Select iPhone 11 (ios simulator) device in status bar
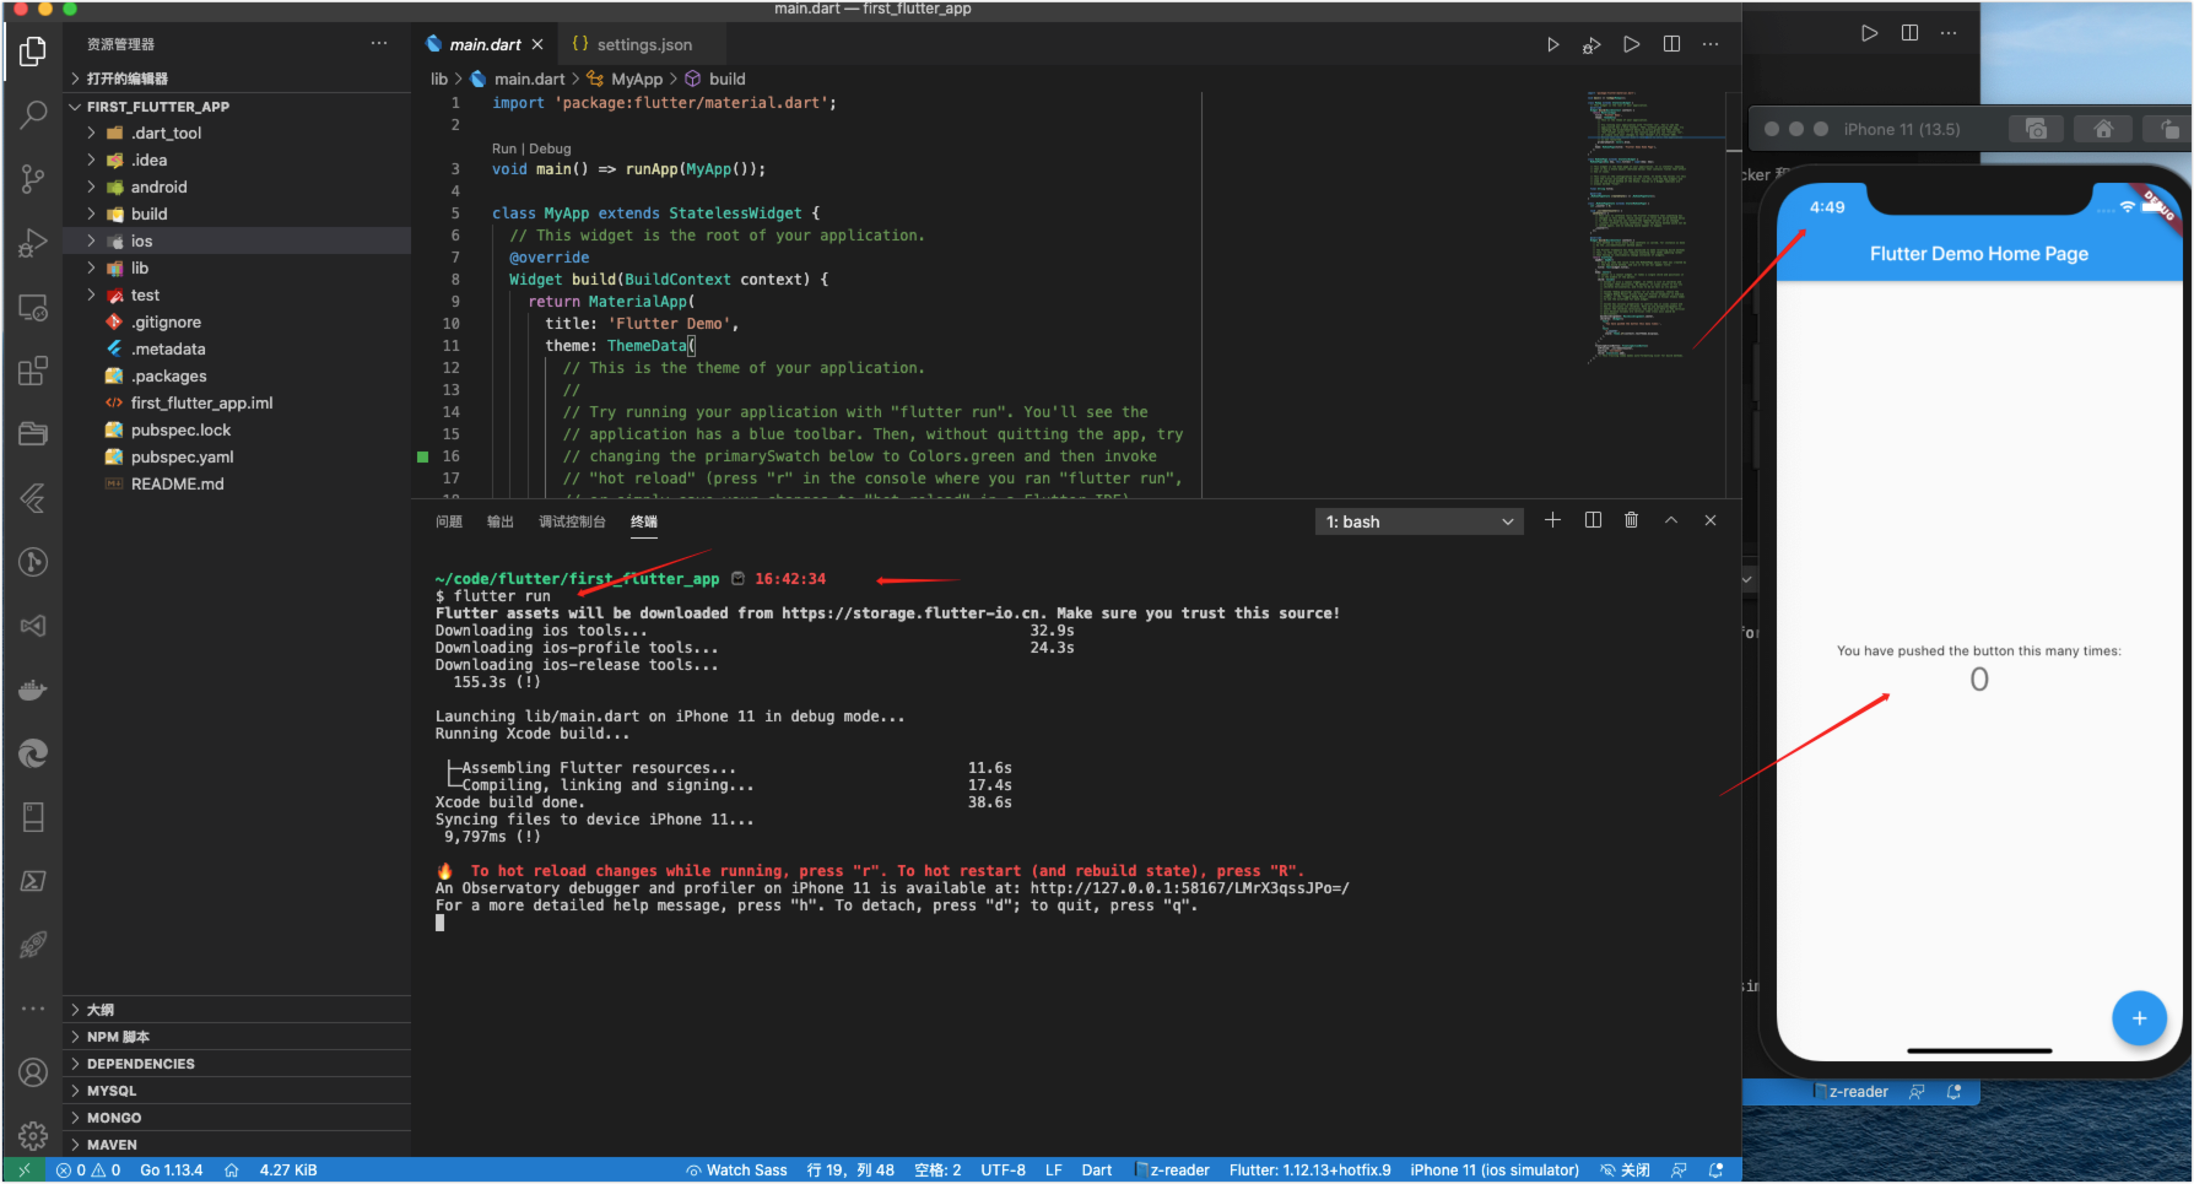The width and height of the screenshot is (2194, 1184). (x=1494, y=1171)
